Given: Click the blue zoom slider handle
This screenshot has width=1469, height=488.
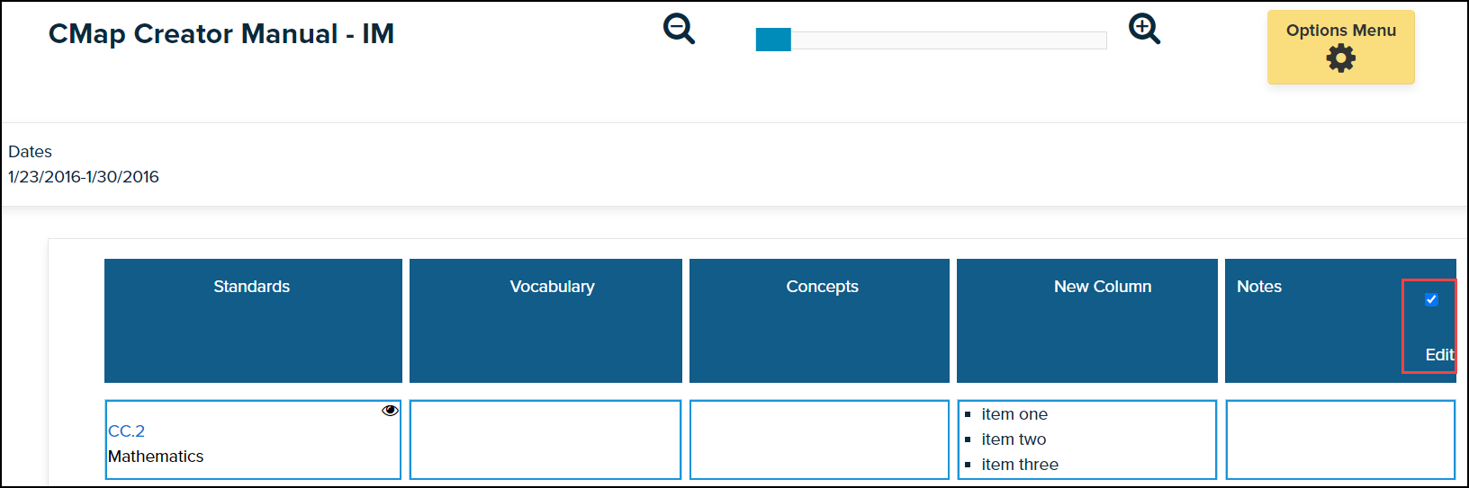Looking at the screenshot, I should coord(773,40).
